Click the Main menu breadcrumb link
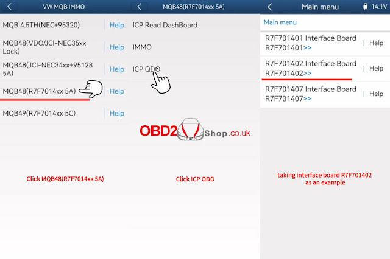 coord(280,22)
